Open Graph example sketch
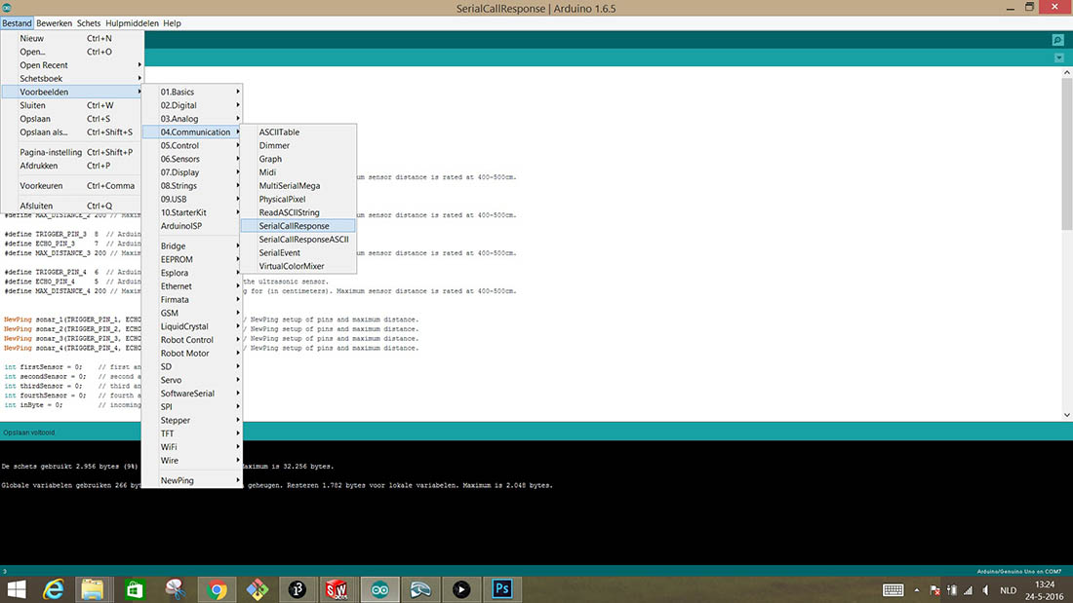This screenshot has height=603, width=1073. pyautogui.click(x=298, y=159)
